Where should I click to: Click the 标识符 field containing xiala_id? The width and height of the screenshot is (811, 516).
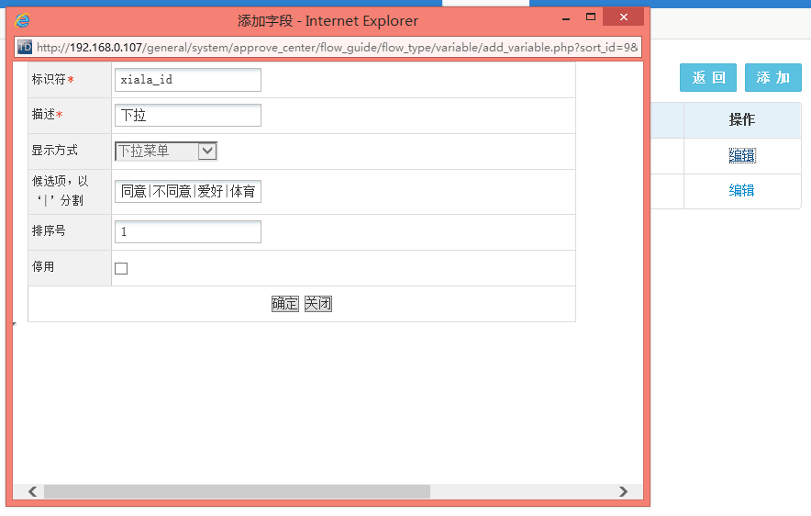click(x=188, y=80)
